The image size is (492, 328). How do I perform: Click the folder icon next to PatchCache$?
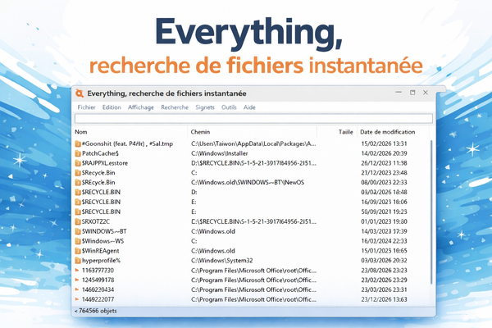click(78, 153)
